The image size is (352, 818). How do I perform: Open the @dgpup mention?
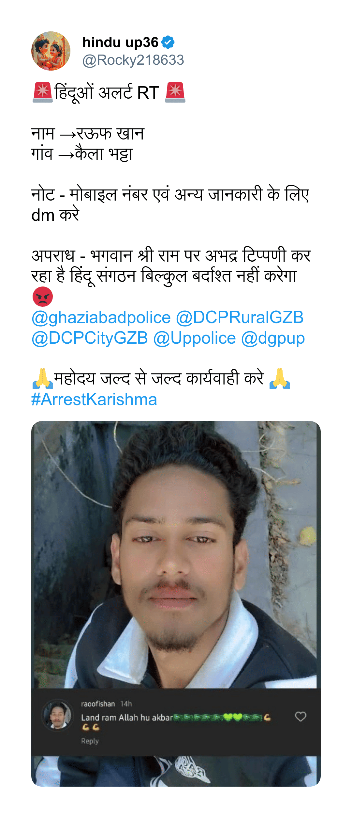click(273, 338)
